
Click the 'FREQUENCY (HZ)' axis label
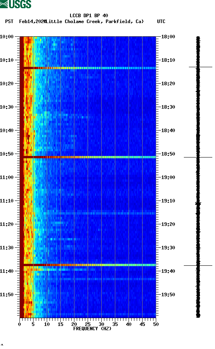click(92, 329)
